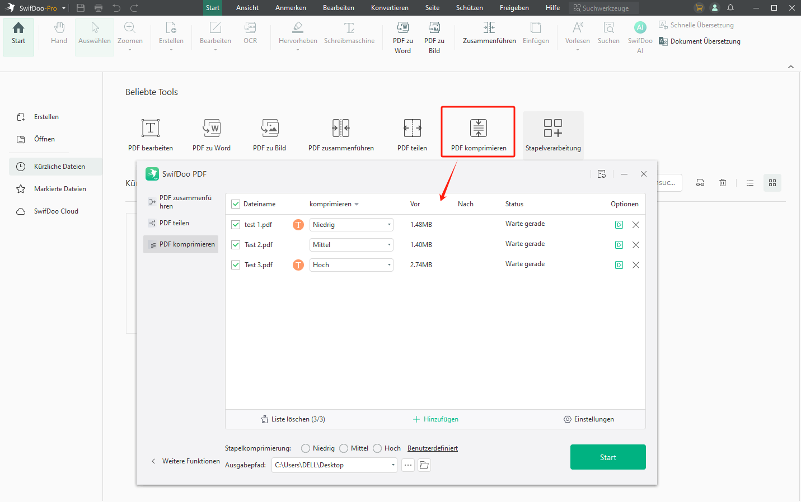
Task: Open Hoch compression dropdown for Test 3.pdf
Action: click(352, 265)
